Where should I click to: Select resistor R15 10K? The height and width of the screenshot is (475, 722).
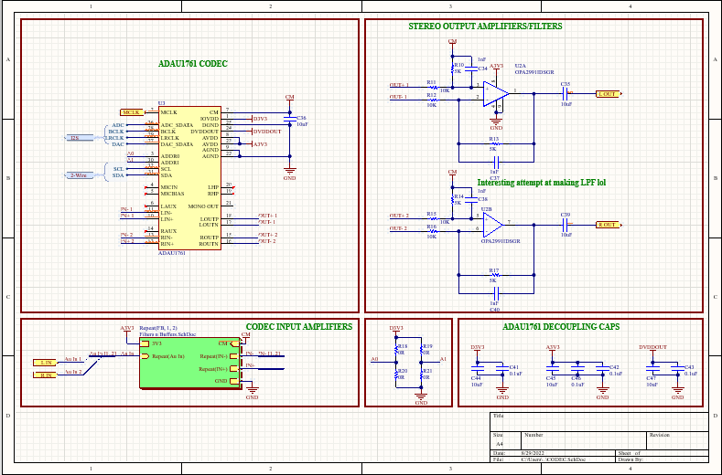[433, 218]
